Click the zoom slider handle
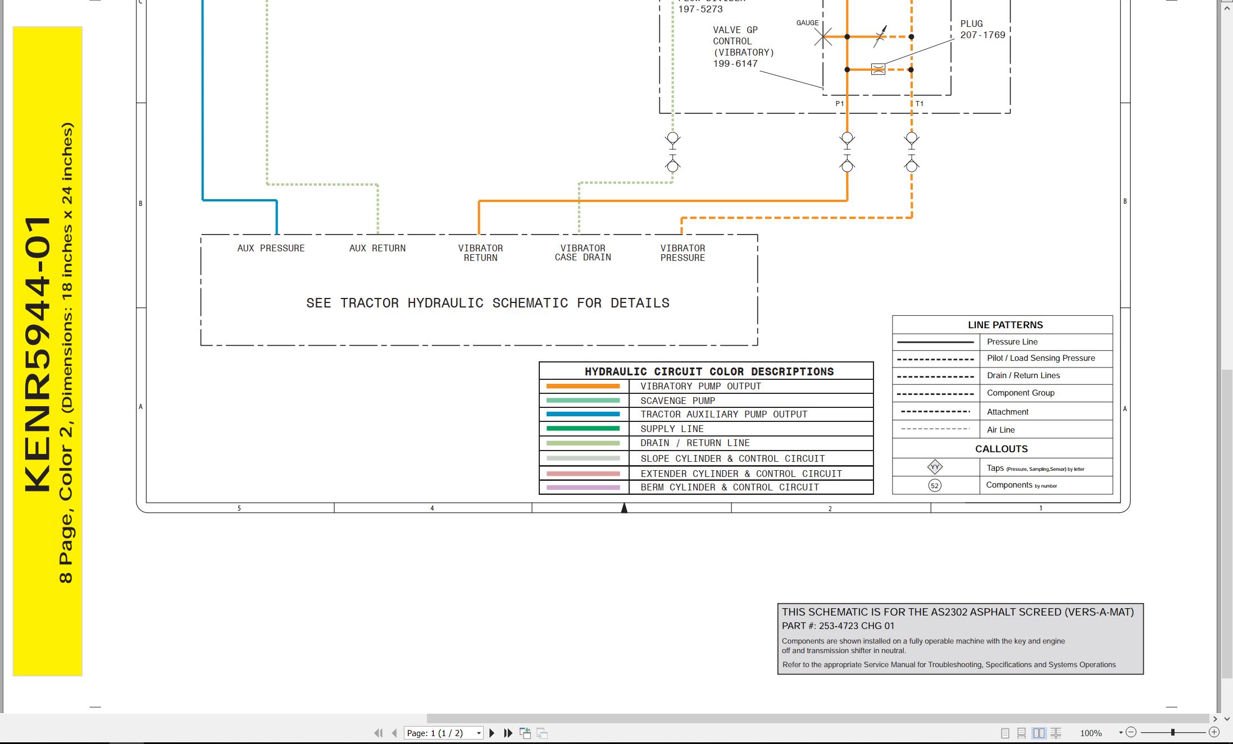The height and width of the screenshot is (744, 1233). (1173, 732)
